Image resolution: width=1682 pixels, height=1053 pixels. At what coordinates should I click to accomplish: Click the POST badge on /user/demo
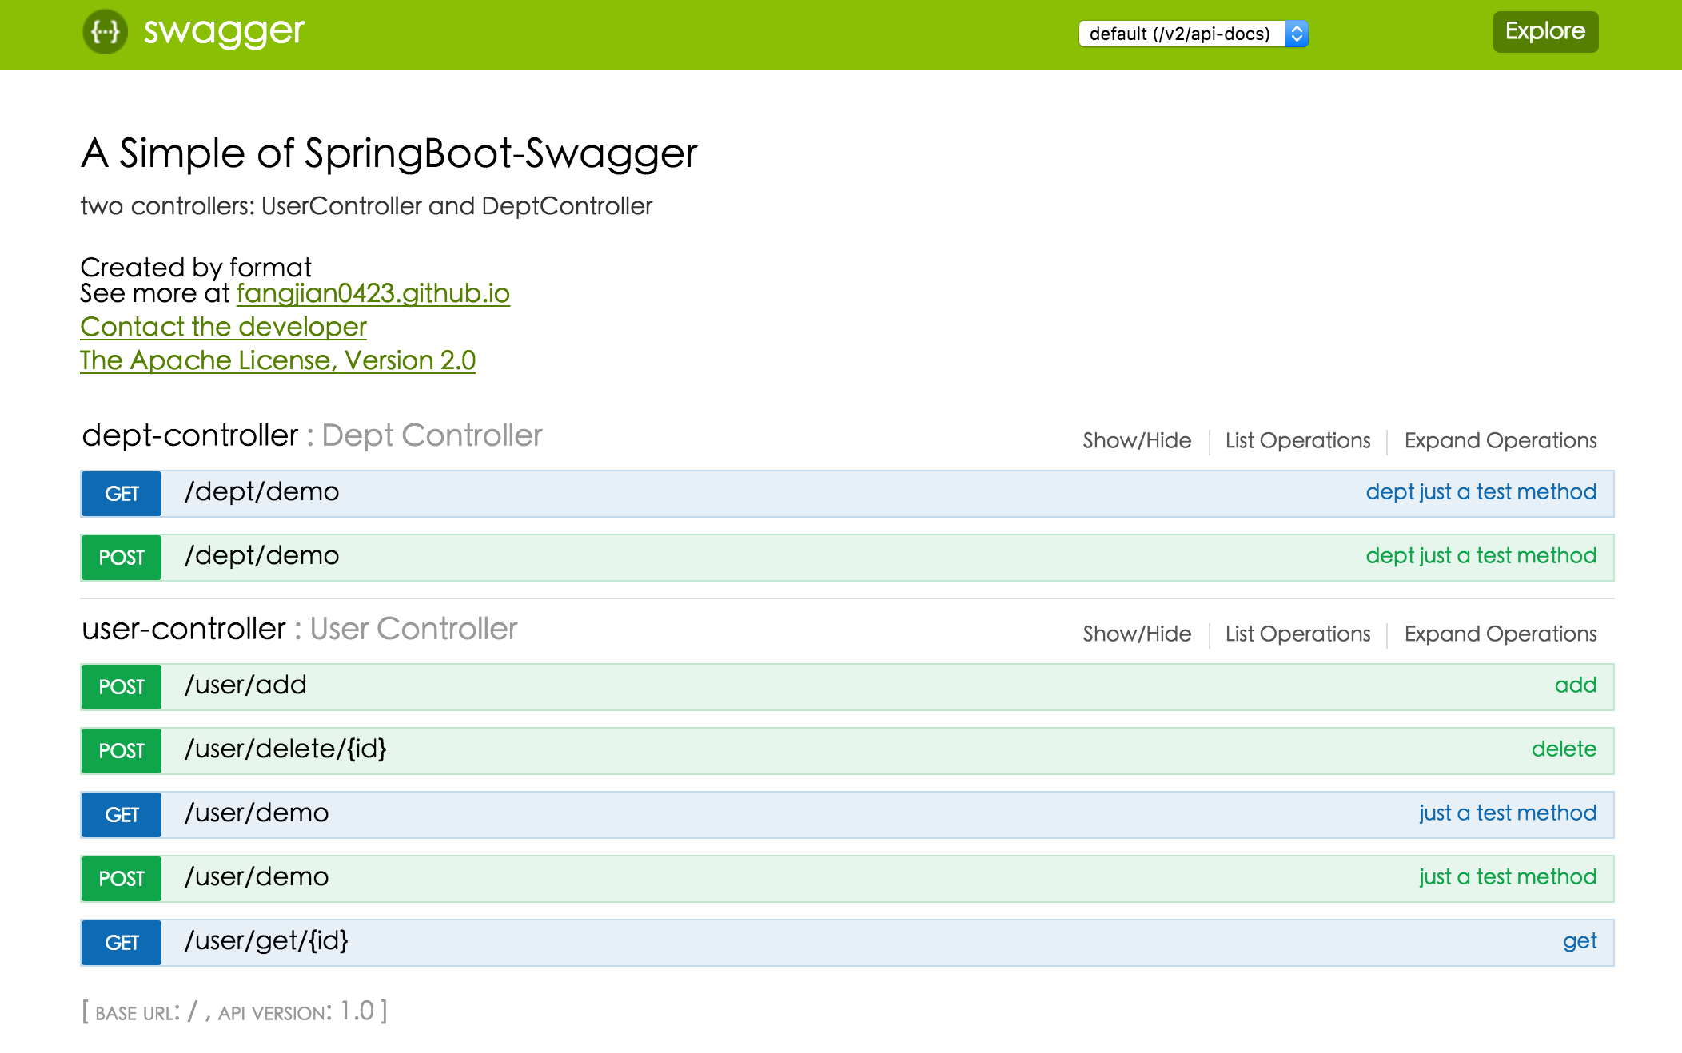[120, 878]
